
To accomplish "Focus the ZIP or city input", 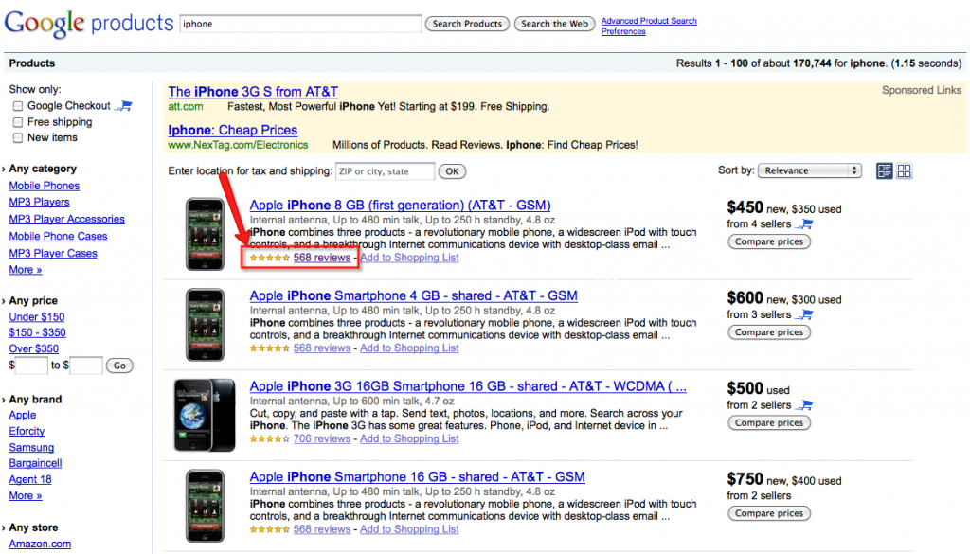I will coord(385,171).
